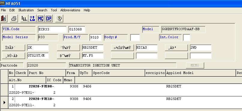Click the button left of MT.F5 field
This screenshot has width=242, height=111.
68,56
